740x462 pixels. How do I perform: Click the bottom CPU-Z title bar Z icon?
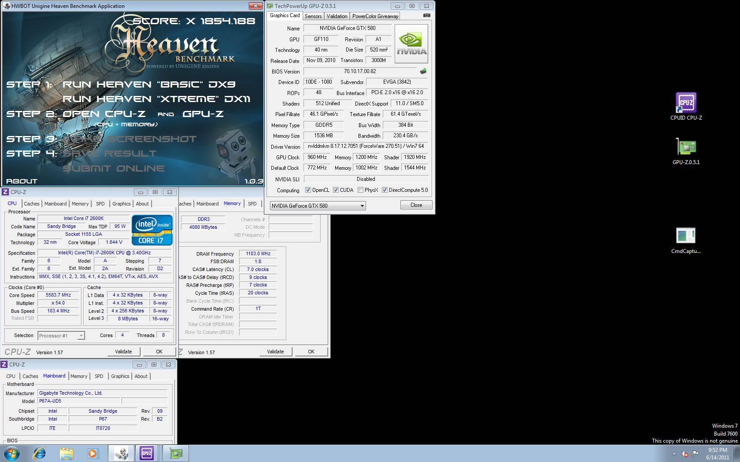[4, 364]
